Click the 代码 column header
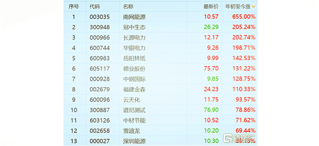The height and width of the screenshot is (146, 319). click(x=95, y=6)
